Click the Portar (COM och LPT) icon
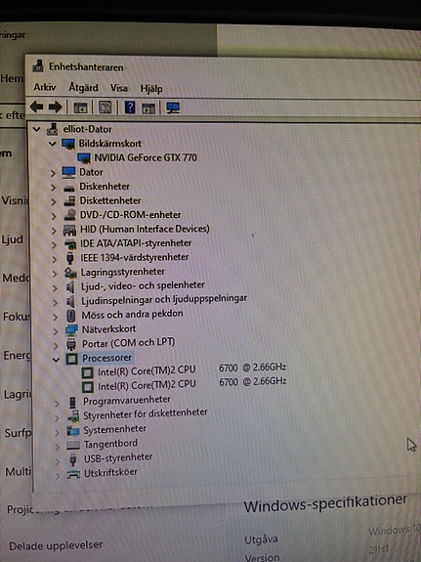This screenshot has width=421, height=562. point(71,344)
